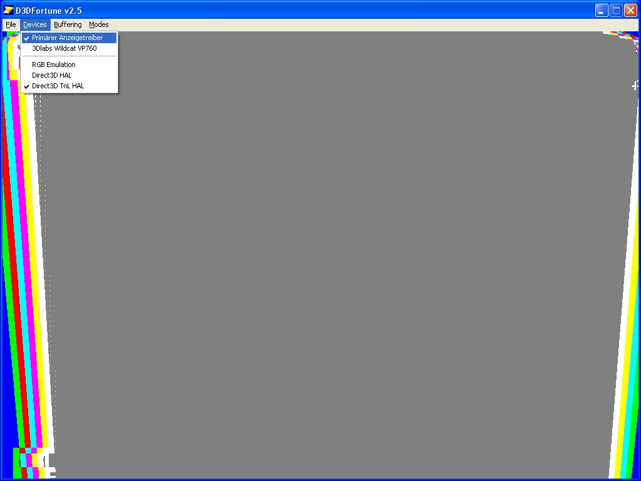
Task: Switch to 3Dlabs Wildcat VP760 device
Action: (64, 48)
